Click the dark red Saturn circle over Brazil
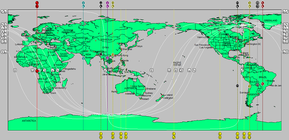Screen dimensions: 289x140 pyautogui.click(x=263, y=84)
